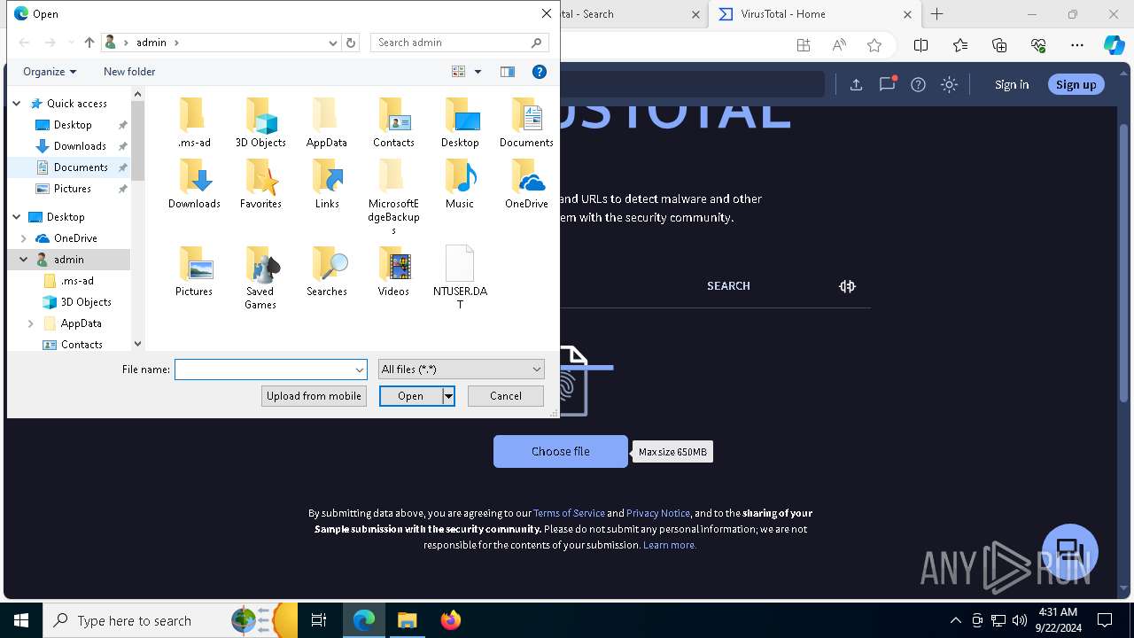Select Pictures in Quick access
Screen dimensions: 1134x638
pyautogui.click(x=72, y=189)
